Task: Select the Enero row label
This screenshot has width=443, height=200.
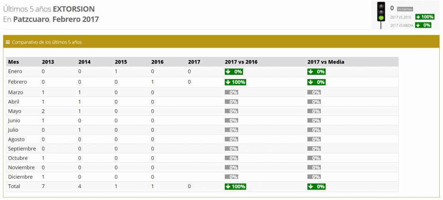Action: (x=15, y=72)
